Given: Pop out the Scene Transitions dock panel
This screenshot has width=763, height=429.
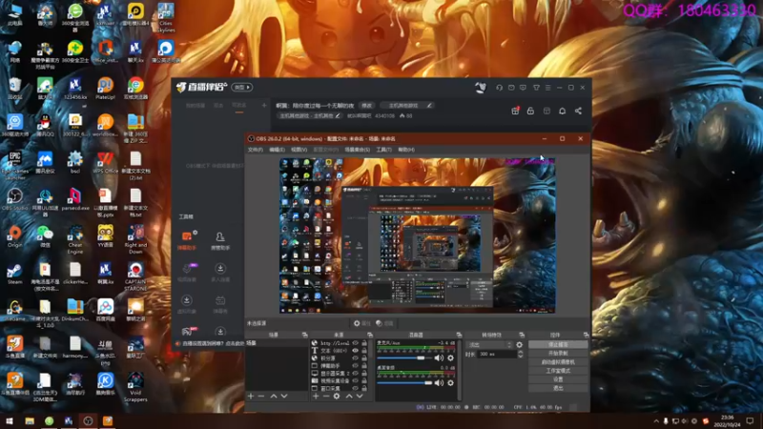Looking at the screenshot, I should (x=522, y=336).
